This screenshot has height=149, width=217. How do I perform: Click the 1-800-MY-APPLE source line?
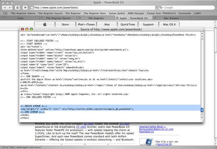[x=32, y=82]
